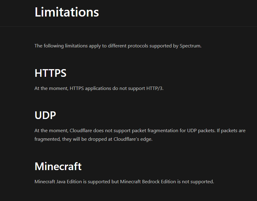Click the words At the moment under HTTPS
The height and width of the screenshot is (201, 257).
click(x=51, y=88)
